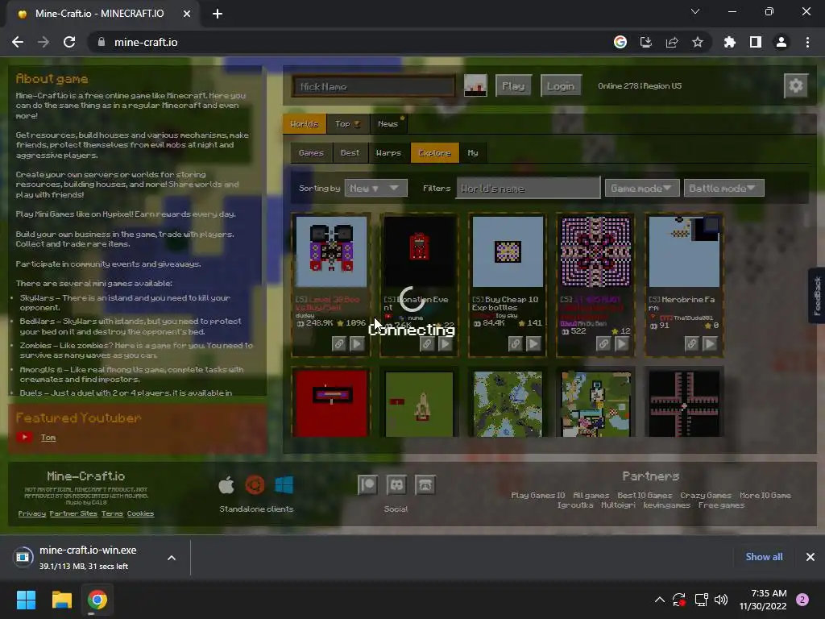The width and height of the screenshot is (825, 619).
Task: Copy link for Buy Cheap 10 Exp bottles
Action: (x=515, y=343)
